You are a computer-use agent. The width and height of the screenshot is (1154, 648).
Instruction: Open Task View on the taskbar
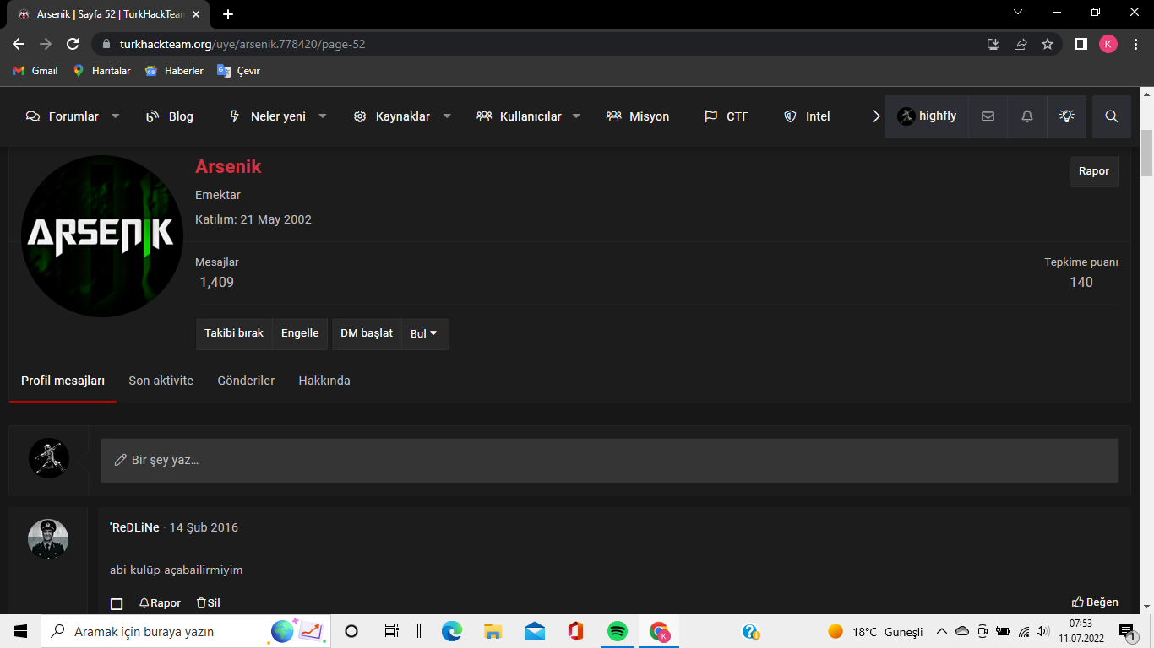pyautogui.click(x=391, y=631)
